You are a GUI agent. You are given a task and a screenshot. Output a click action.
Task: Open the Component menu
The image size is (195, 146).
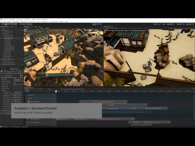(x=24, y=22)
